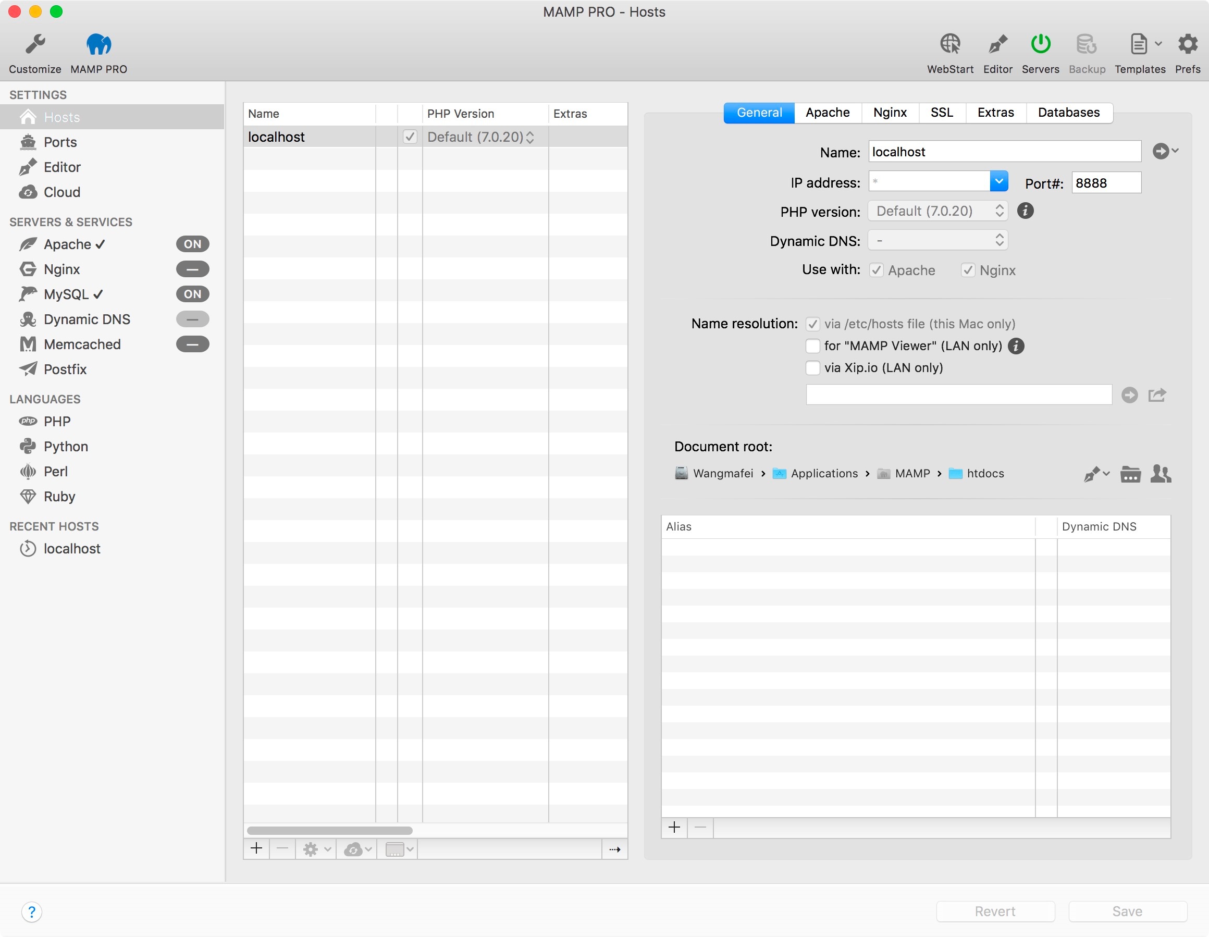Open Cloud settings in the sidebar
Viewport: 1209px width, 937px height.
61,192
